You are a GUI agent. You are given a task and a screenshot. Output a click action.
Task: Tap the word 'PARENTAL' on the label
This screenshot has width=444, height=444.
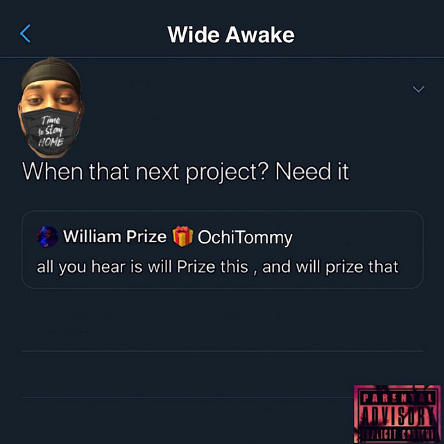(x=398, y=398)
